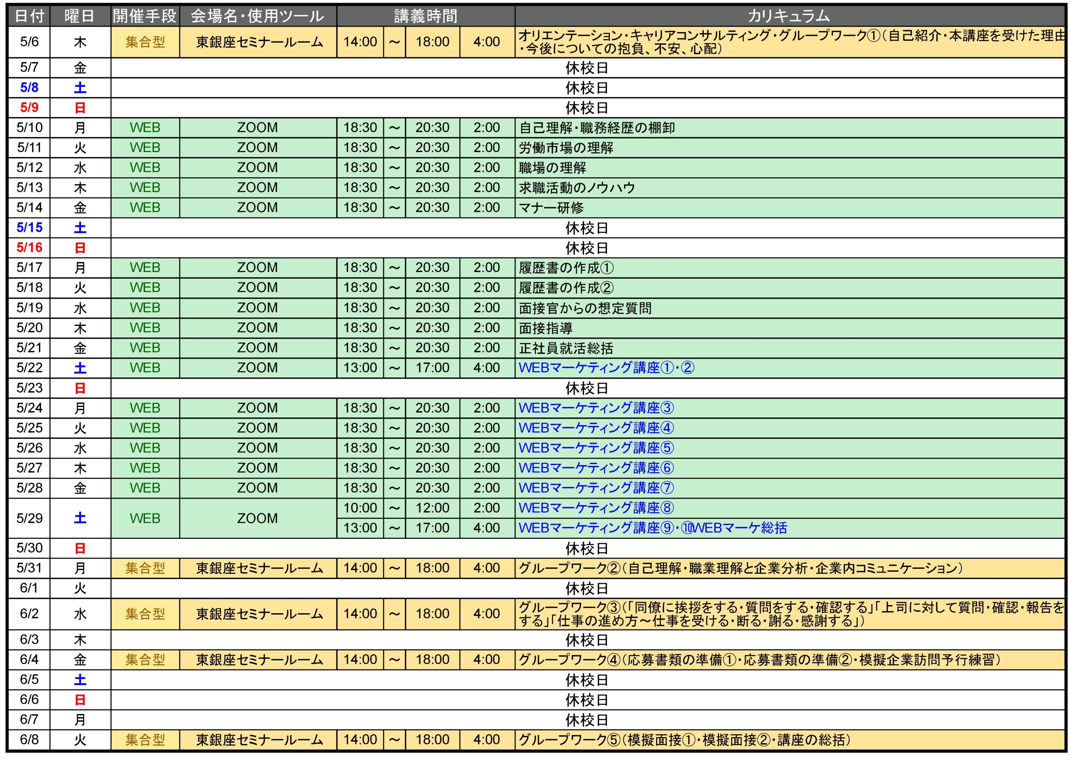The width and height of the screenshot is (1070, 759).
Task: Click the 曜日 column header
Action: [80, 16]
